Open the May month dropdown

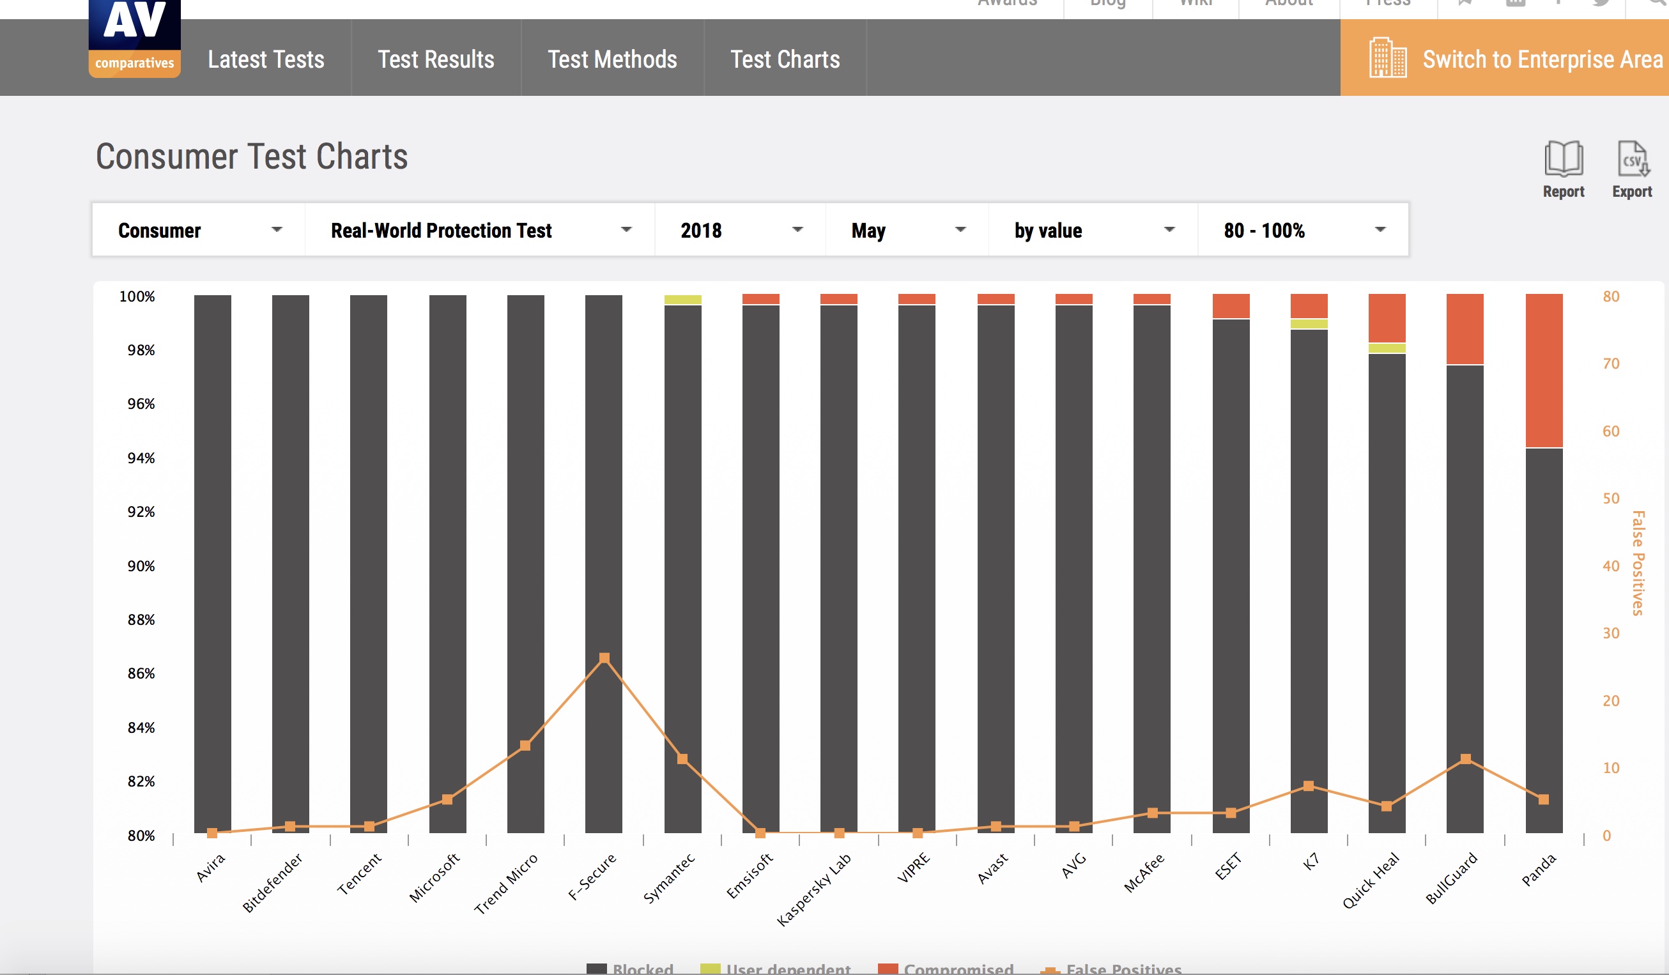[x=907, y=230]
